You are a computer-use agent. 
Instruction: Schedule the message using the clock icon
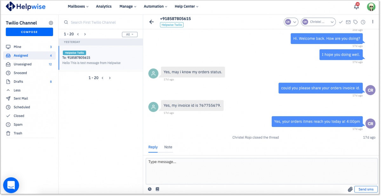coord(150,189)
